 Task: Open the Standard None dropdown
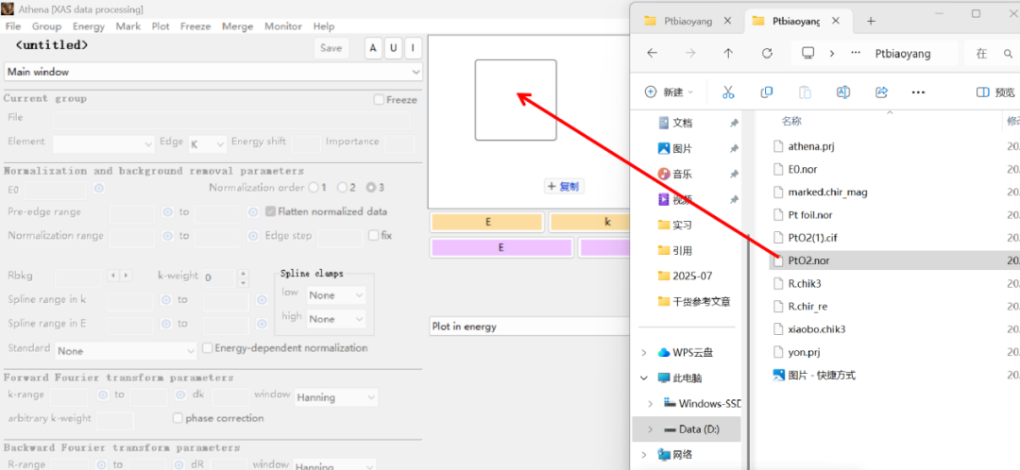coord(126,351)
